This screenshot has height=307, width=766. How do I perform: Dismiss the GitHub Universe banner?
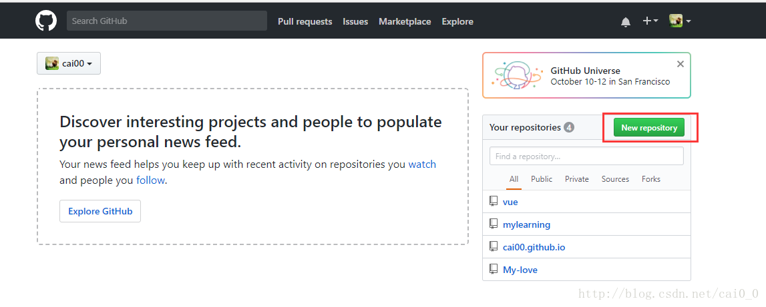(680, 64)
